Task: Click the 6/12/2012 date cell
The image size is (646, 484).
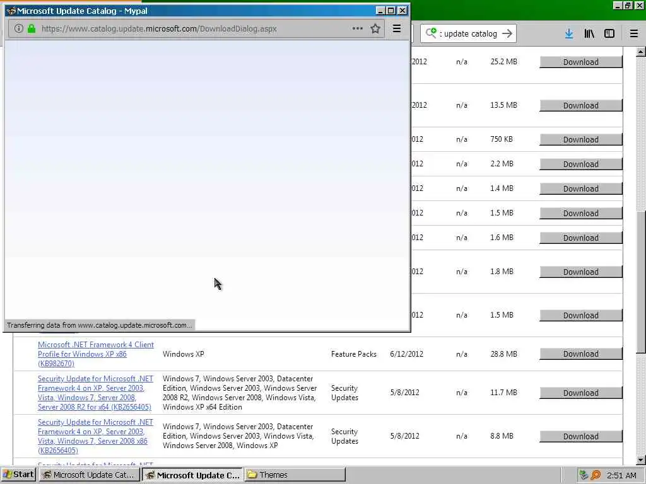Action: pos(406,354)
